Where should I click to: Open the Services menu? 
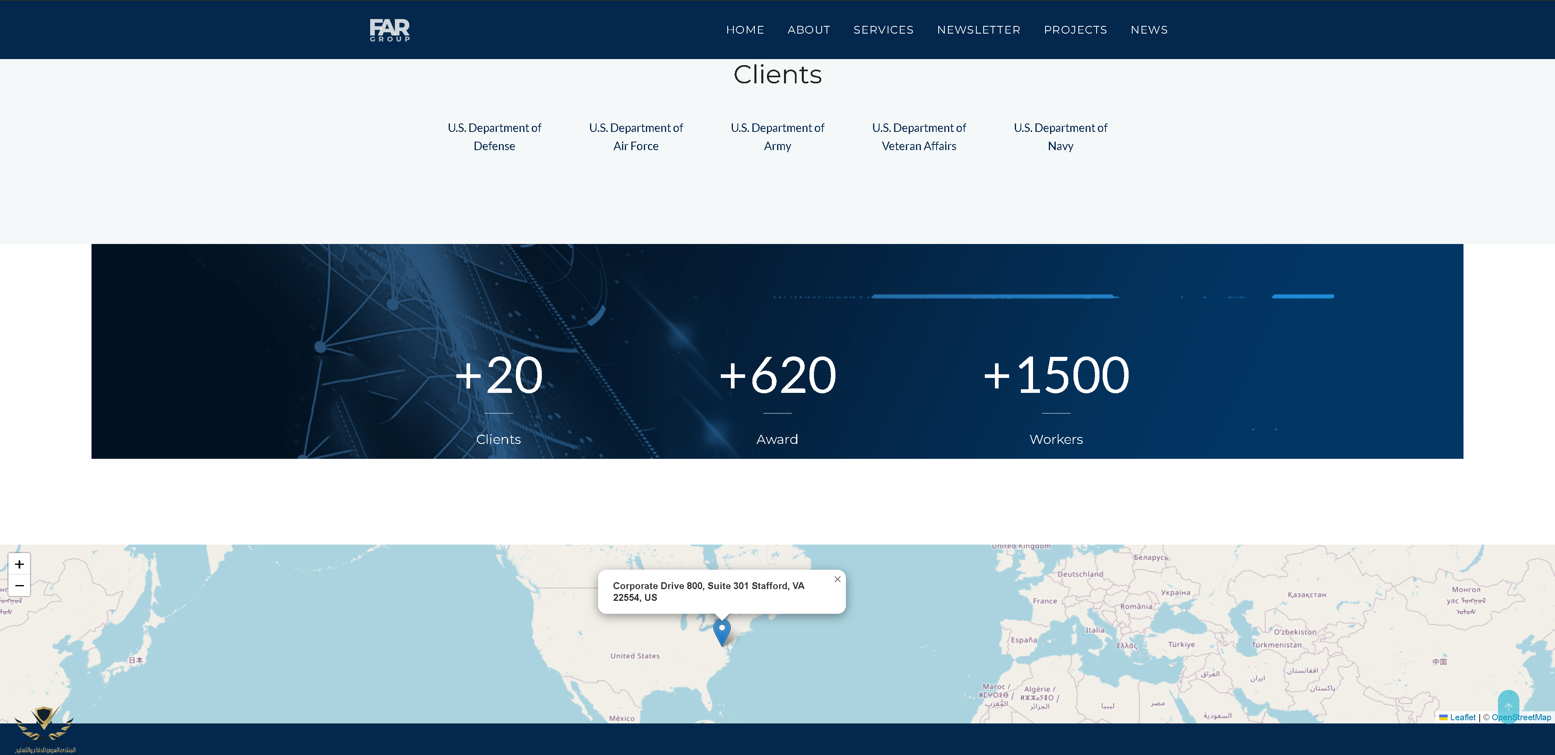coord(883,30)
